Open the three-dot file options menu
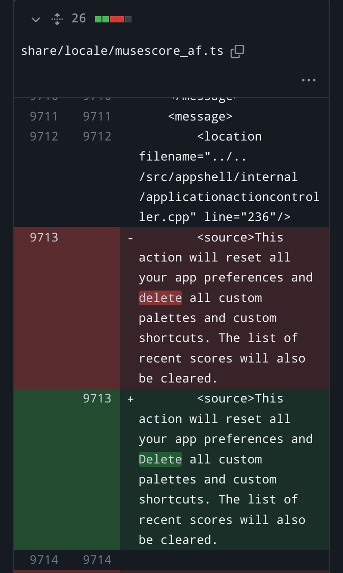The width and height of the screenshot is (343, 573). coord(309,80)
